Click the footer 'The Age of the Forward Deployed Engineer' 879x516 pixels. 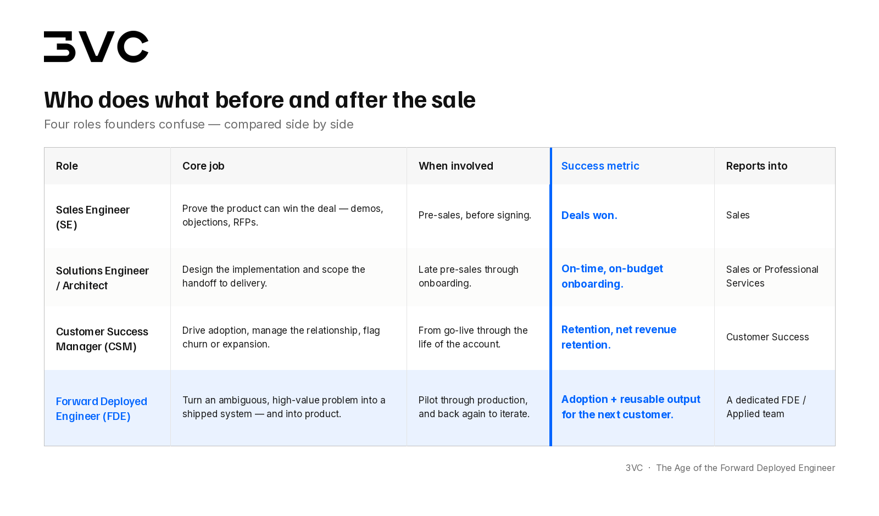(x=746, y=468)
